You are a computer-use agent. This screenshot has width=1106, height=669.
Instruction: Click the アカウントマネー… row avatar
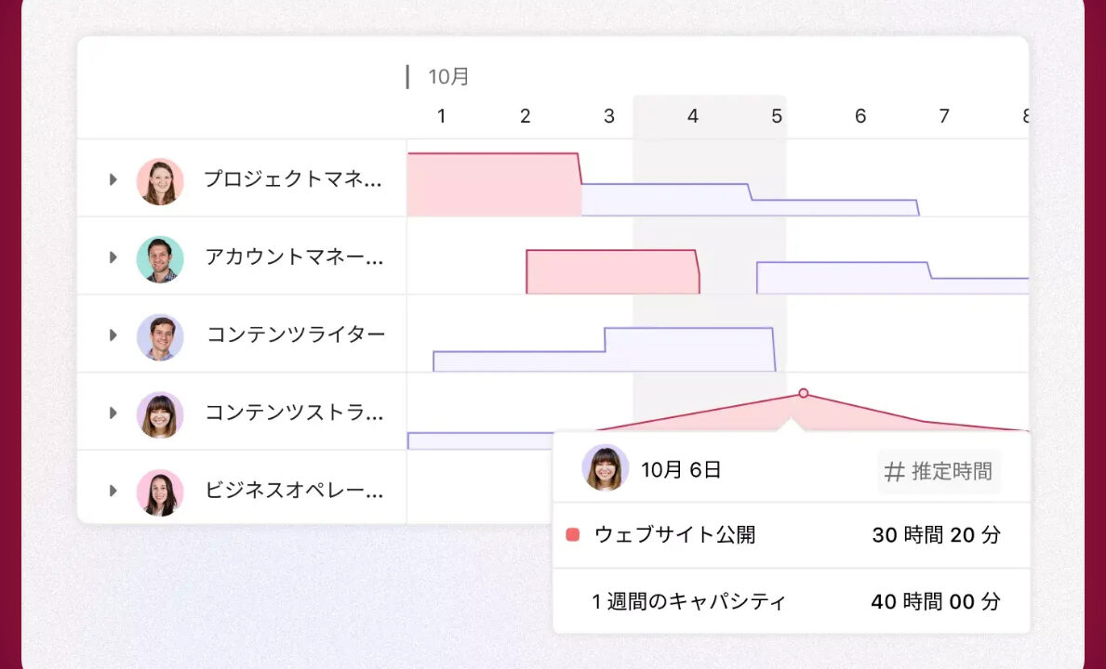(x=160, y=258)
